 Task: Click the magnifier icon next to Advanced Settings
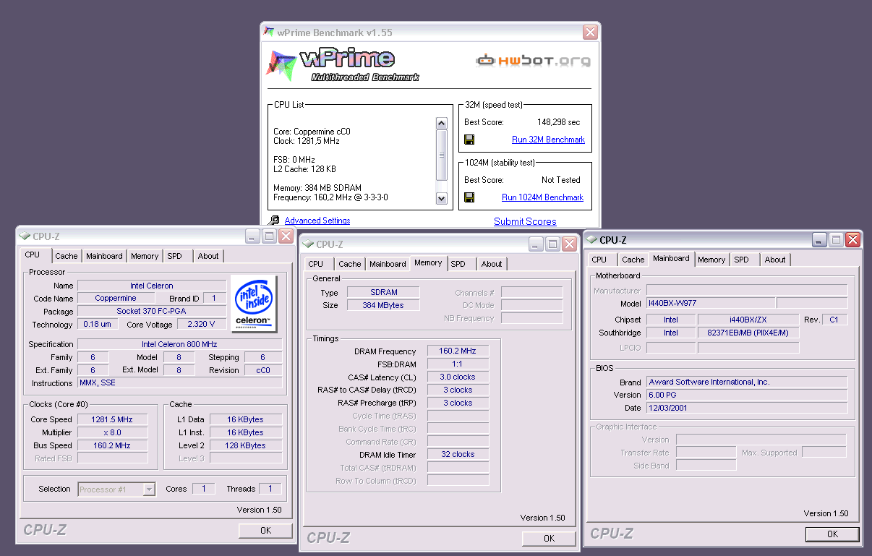click(274, 221)
